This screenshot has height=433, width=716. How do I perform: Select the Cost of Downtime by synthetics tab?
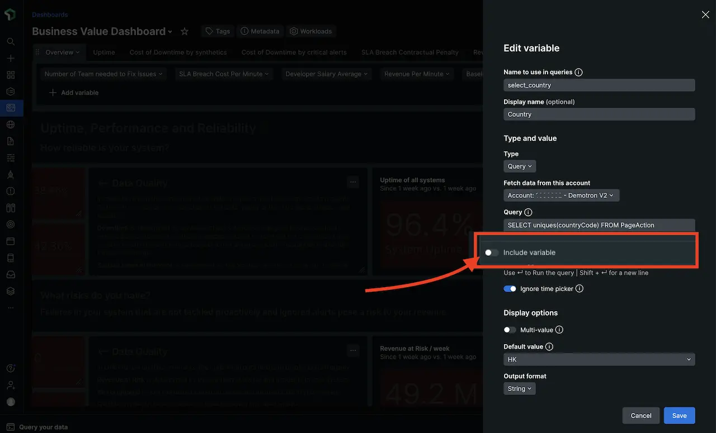[178, 52]
